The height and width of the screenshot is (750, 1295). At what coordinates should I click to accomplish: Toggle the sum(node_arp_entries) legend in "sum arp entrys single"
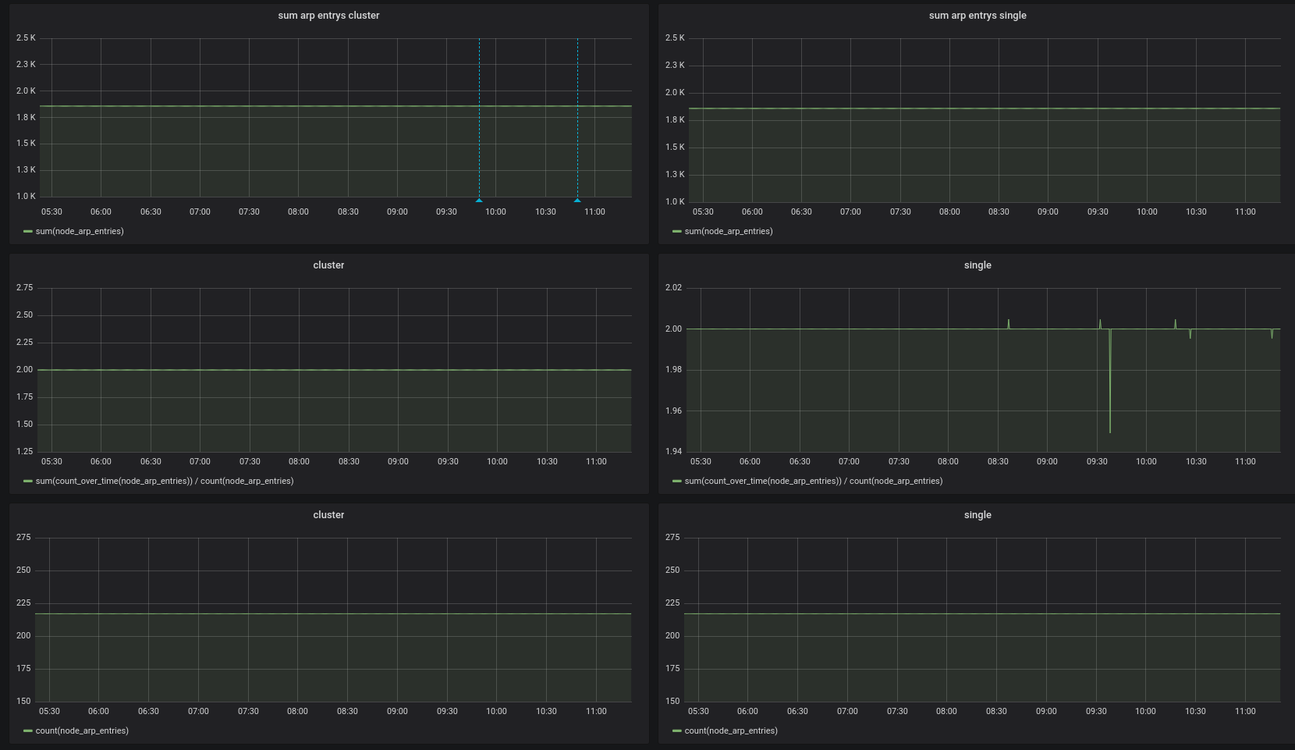click(729, 231)
